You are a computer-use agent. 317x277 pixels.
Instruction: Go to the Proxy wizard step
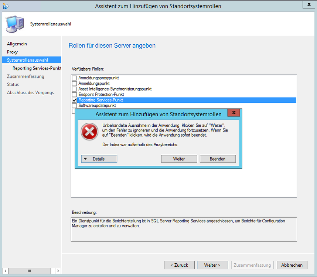coord(12,52)
